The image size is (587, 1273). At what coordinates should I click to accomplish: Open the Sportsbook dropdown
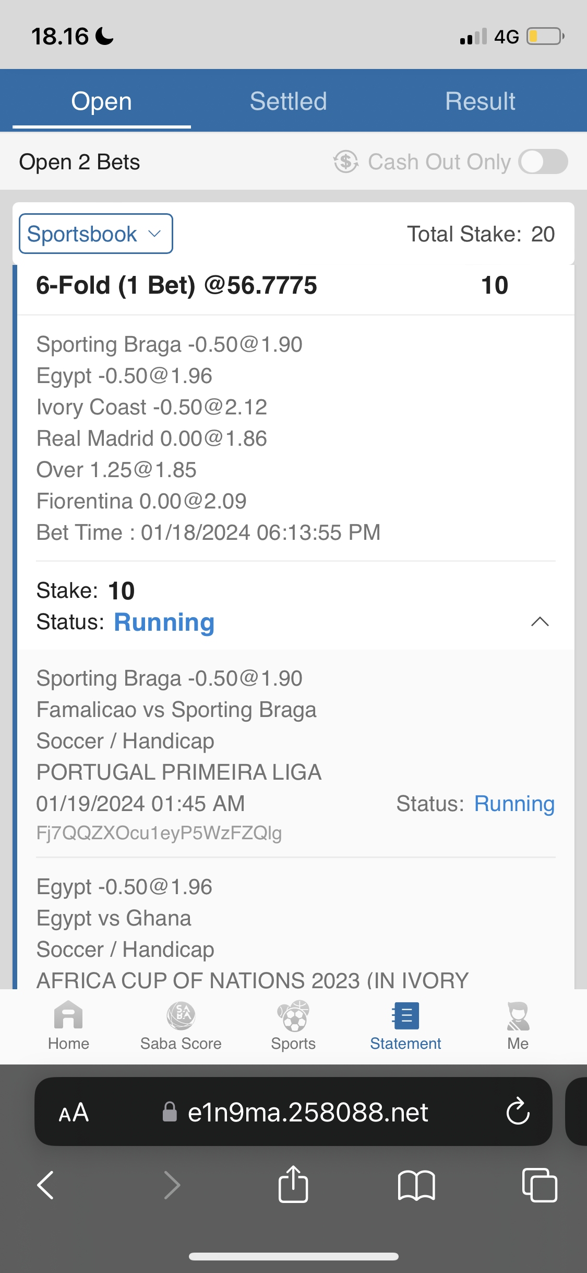pos(96,234)
